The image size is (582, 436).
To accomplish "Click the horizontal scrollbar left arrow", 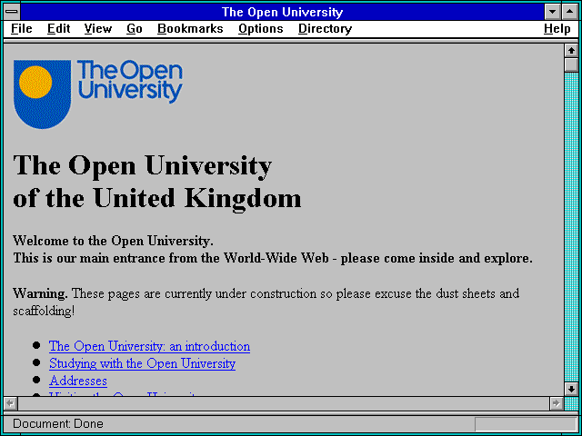I will 10,403.
